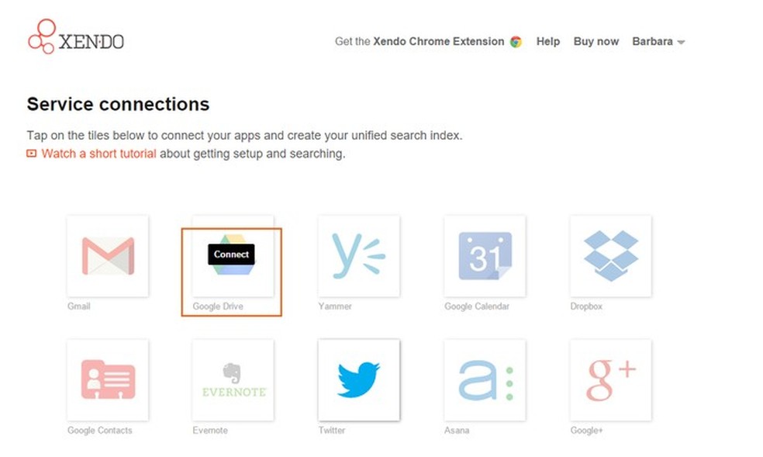Connect the Dropbox service tile
The width and height of the screenshot is (763, 457).
tap(610, 256)
